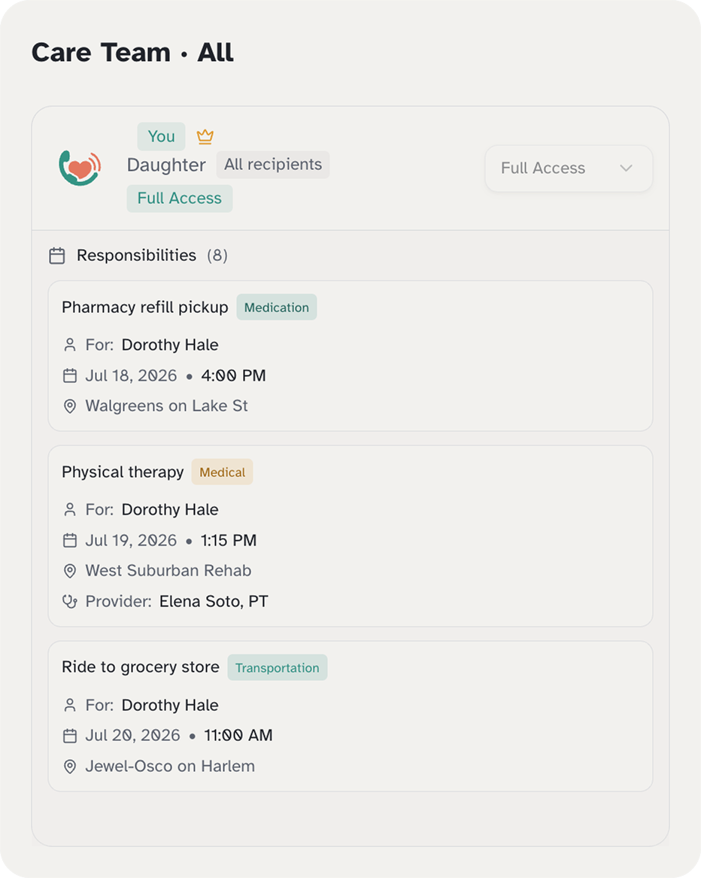
Task: Click location pin next to West Suburban Rehab
Action: tap(70, 570)
